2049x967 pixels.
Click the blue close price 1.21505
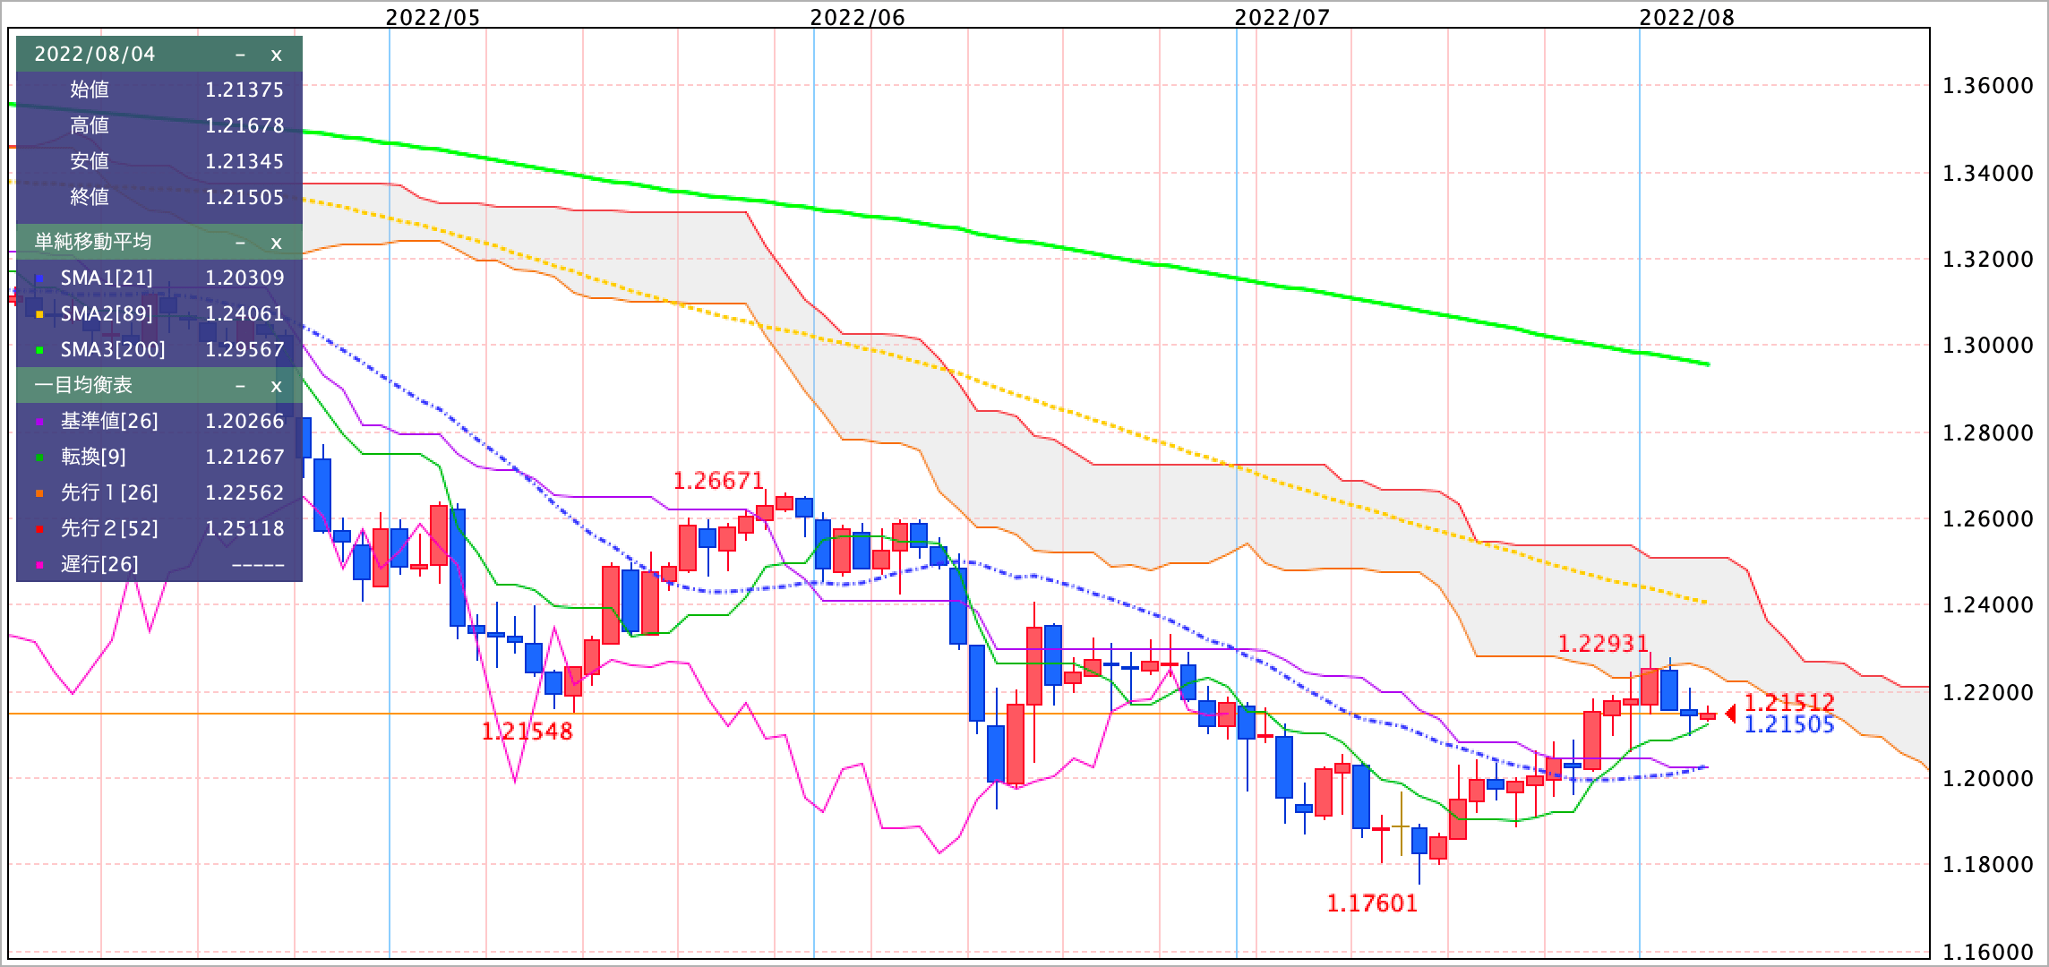pyautogui.click(x=1789, y=725)
